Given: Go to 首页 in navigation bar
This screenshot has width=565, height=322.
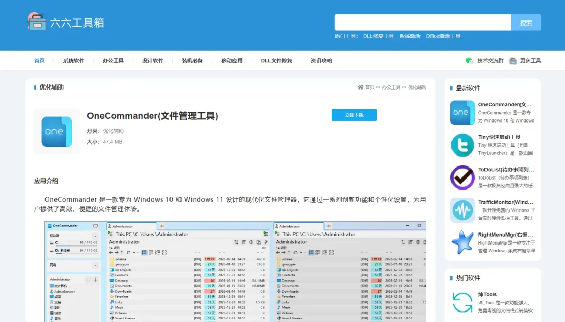Looking at the screenshot, I should (x=39, y=61).
